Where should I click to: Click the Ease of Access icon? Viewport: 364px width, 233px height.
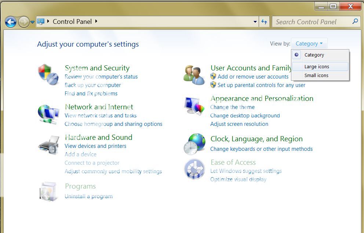pyautogui.click(x=194, y=169)
